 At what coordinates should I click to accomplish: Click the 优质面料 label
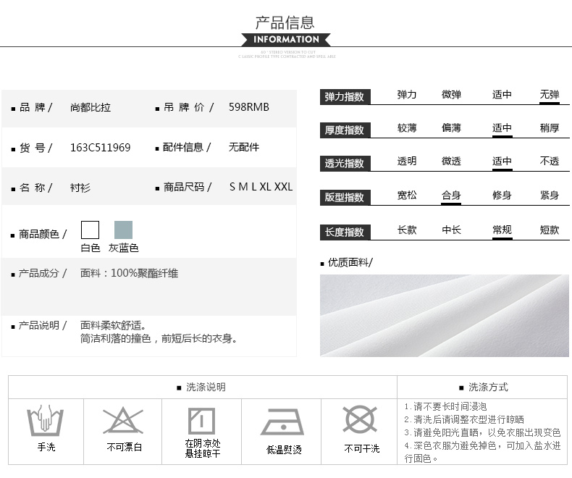[x=350, y=263]
